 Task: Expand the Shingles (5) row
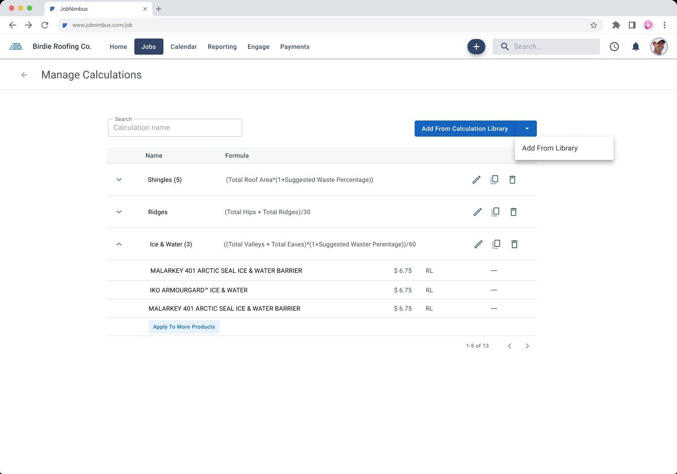point(119,180)
